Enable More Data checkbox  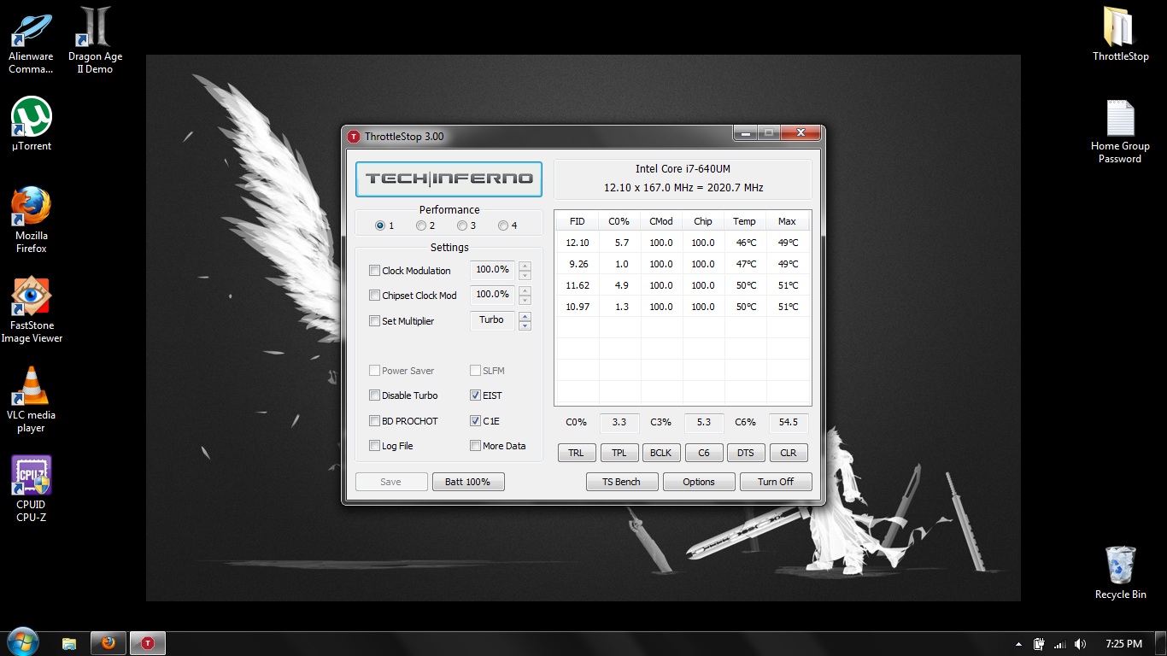coord(475,446)
